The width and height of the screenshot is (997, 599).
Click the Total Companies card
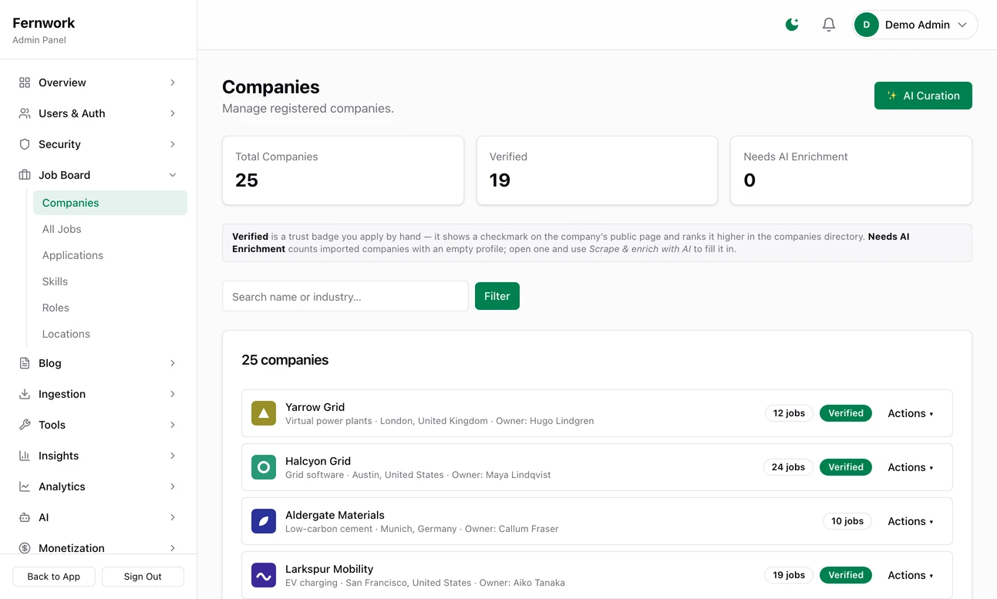tap(343, 170)
